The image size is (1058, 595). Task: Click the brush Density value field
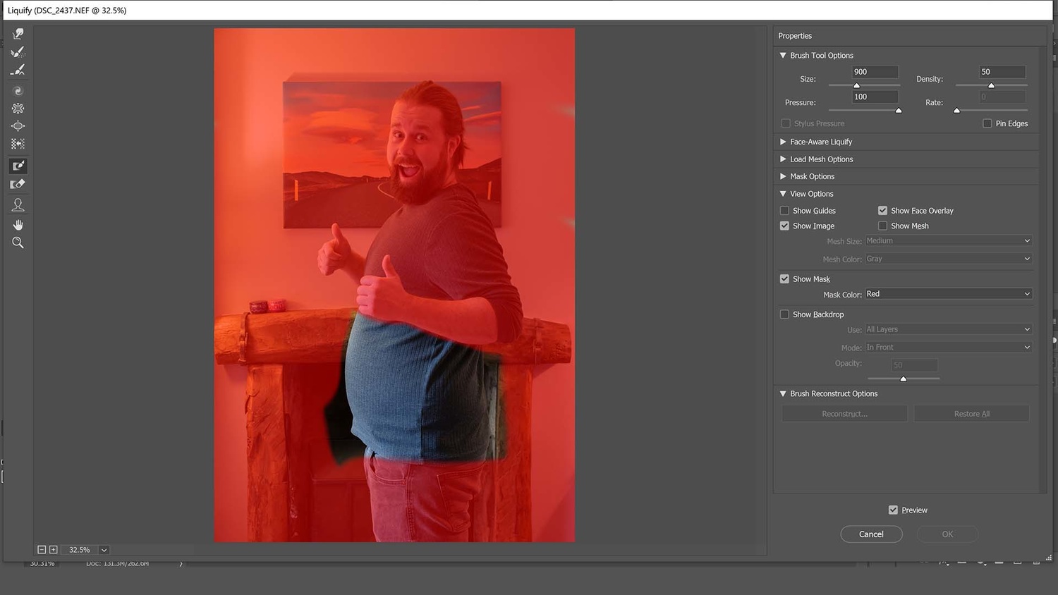tap(1002, 72)
